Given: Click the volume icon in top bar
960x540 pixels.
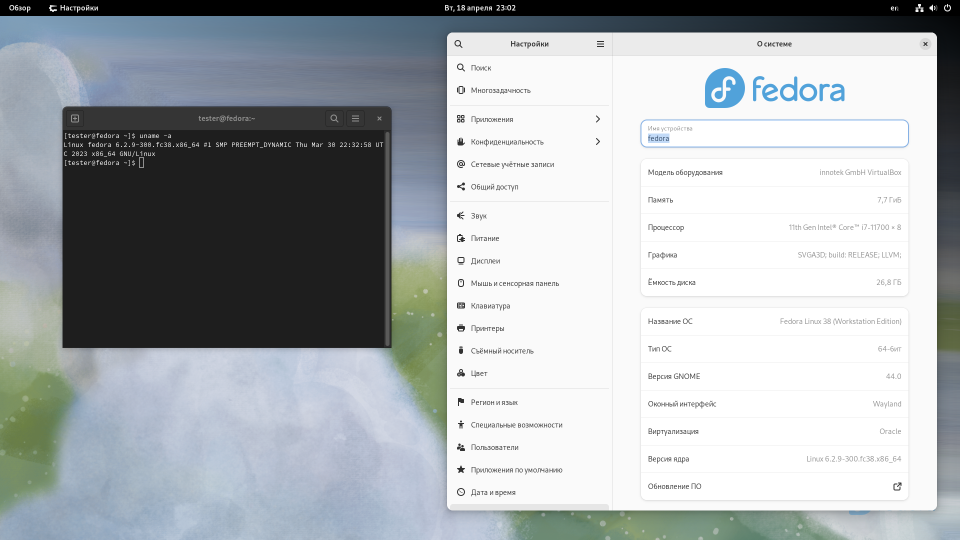Looking at the screenshot, I should pyautogui.click(x=933, y=8).
